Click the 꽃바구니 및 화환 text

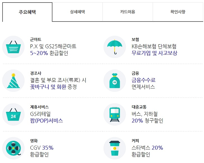(x=48, y=87)
